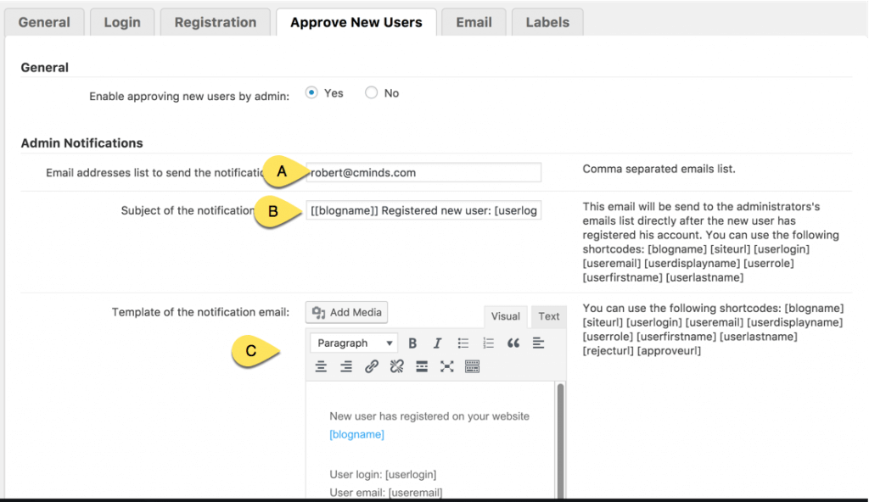Select Yes for approving new users
The height and width of the screenshot is (502, 869).
tap(311, 93)
